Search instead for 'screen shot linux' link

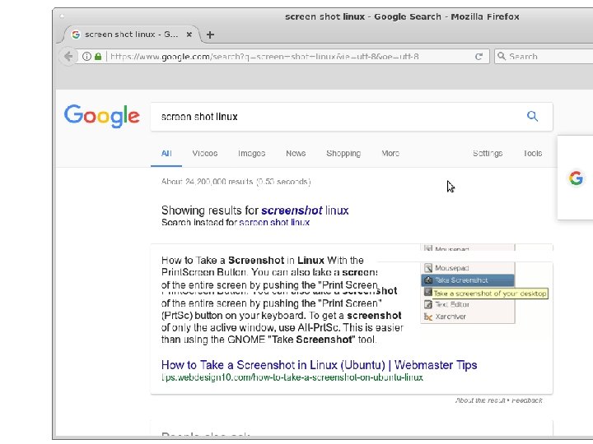274,222
